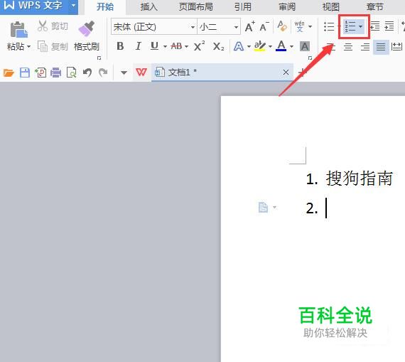Image resolution: width=405 pixels, height=362 pixels.
Task: Click the open folder icon
Action: pos(9,73)
